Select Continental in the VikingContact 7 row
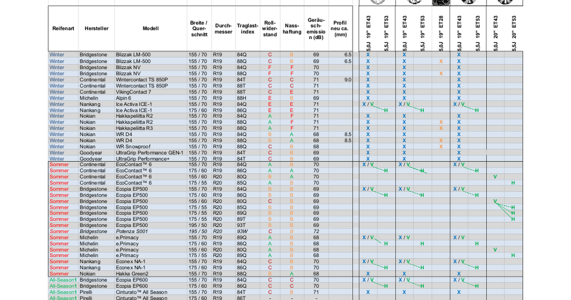The width and height of the screenshot is (571, 300). 92,92
